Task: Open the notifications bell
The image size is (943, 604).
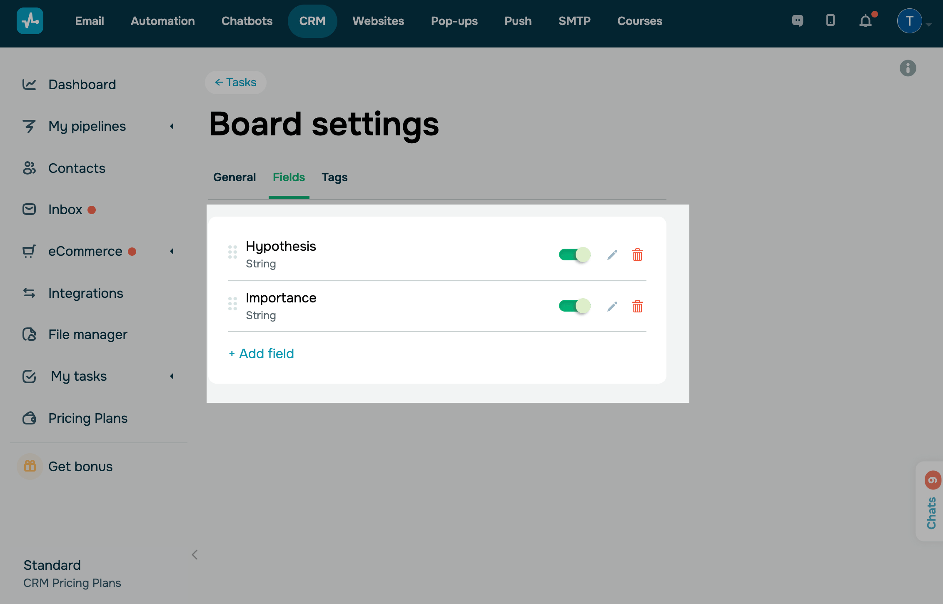Action: coord(866,21)
